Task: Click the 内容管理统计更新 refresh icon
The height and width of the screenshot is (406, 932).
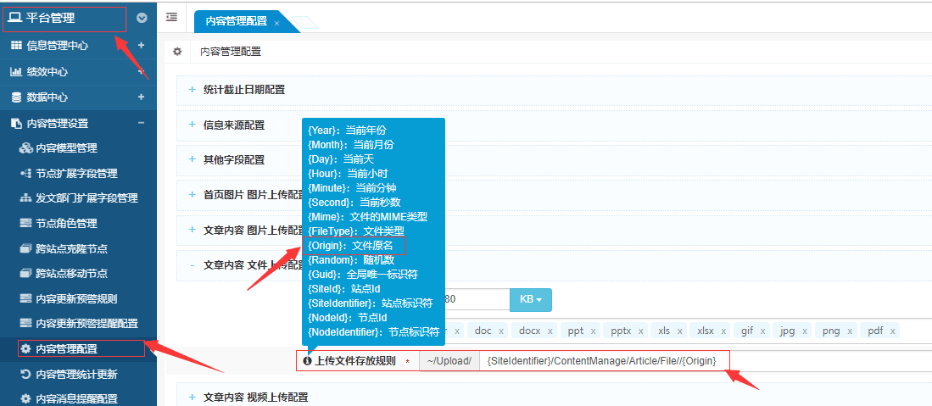Action: coord(25,374)
